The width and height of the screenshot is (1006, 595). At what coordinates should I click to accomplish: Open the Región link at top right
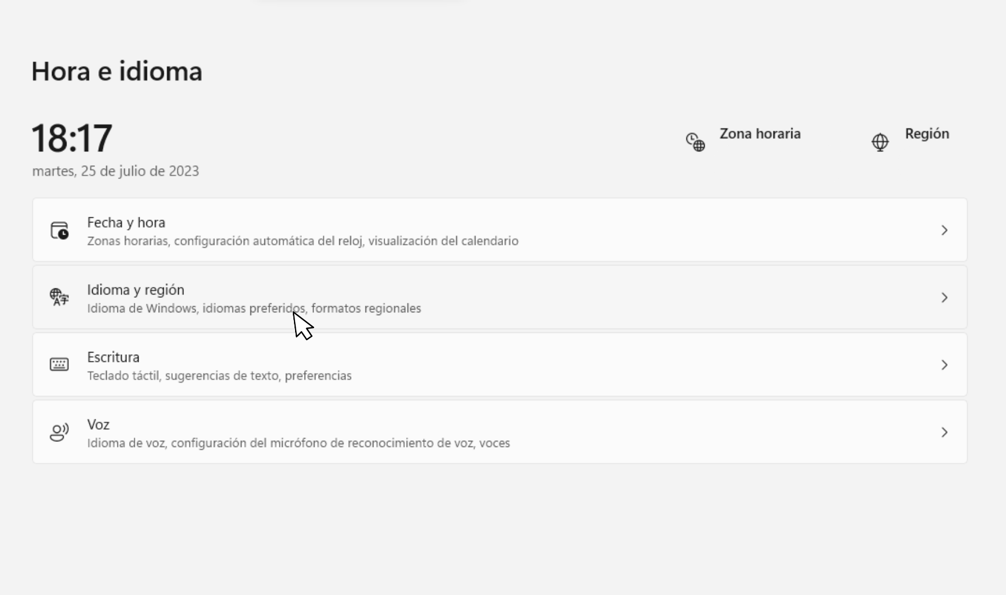[x=927, y=134]
